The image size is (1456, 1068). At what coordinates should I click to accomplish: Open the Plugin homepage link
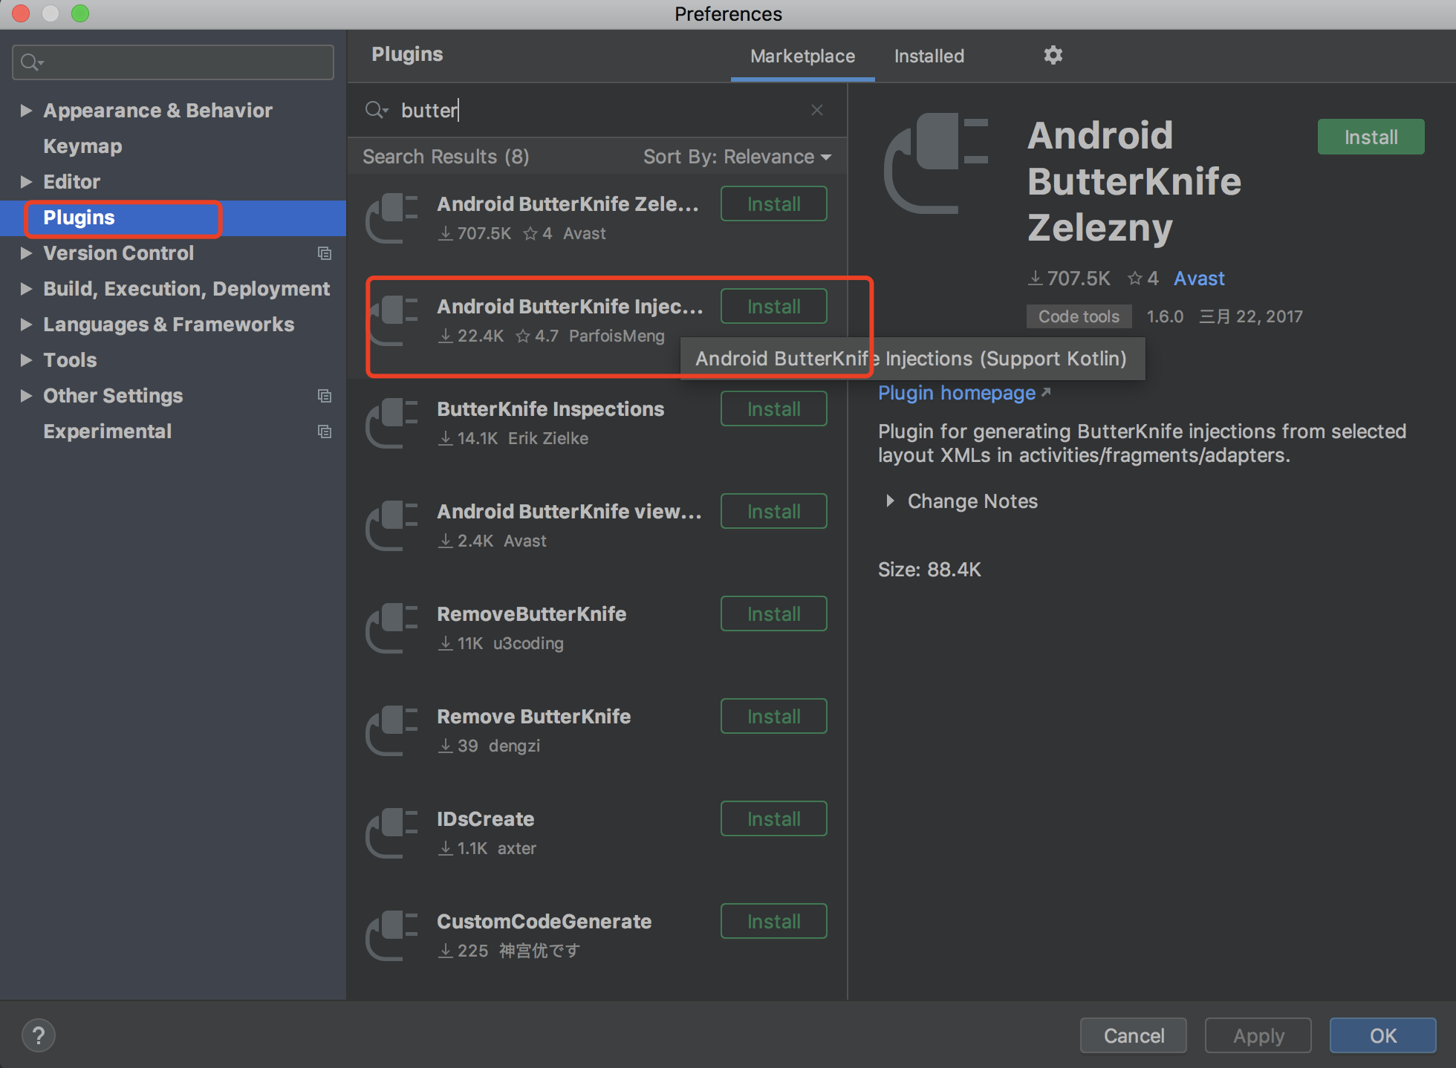click(957, 393)
